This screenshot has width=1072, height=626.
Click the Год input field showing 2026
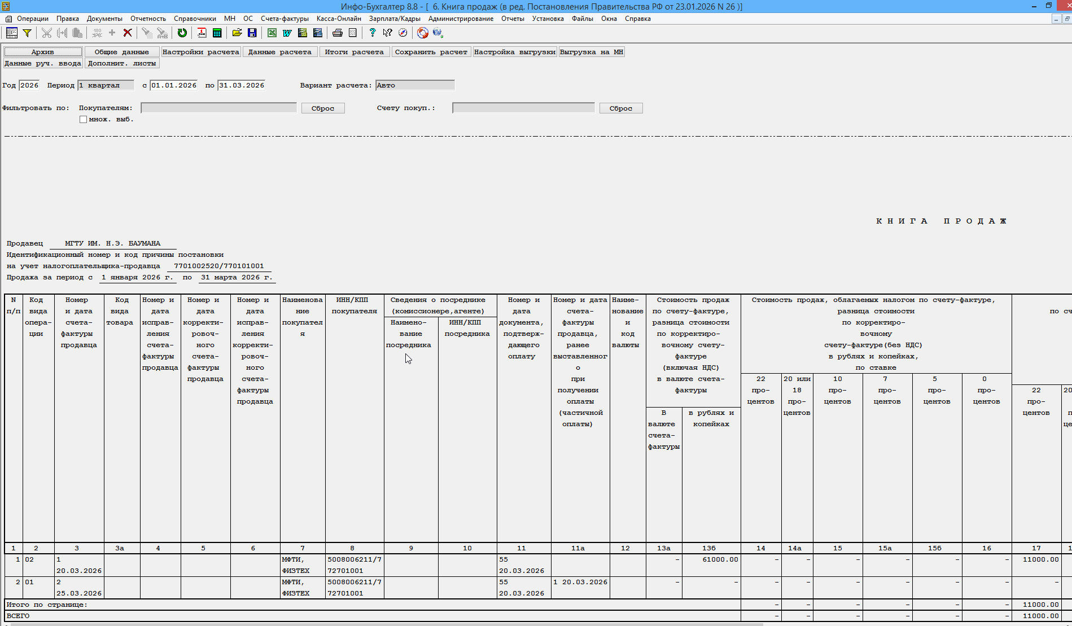point(29,85)
